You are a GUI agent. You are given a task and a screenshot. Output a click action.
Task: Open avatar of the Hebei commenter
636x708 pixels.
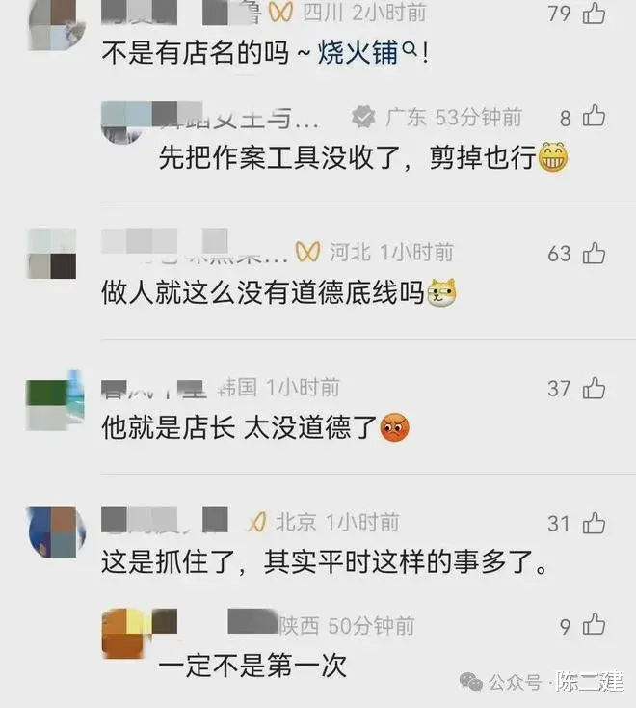pos(52,254)
